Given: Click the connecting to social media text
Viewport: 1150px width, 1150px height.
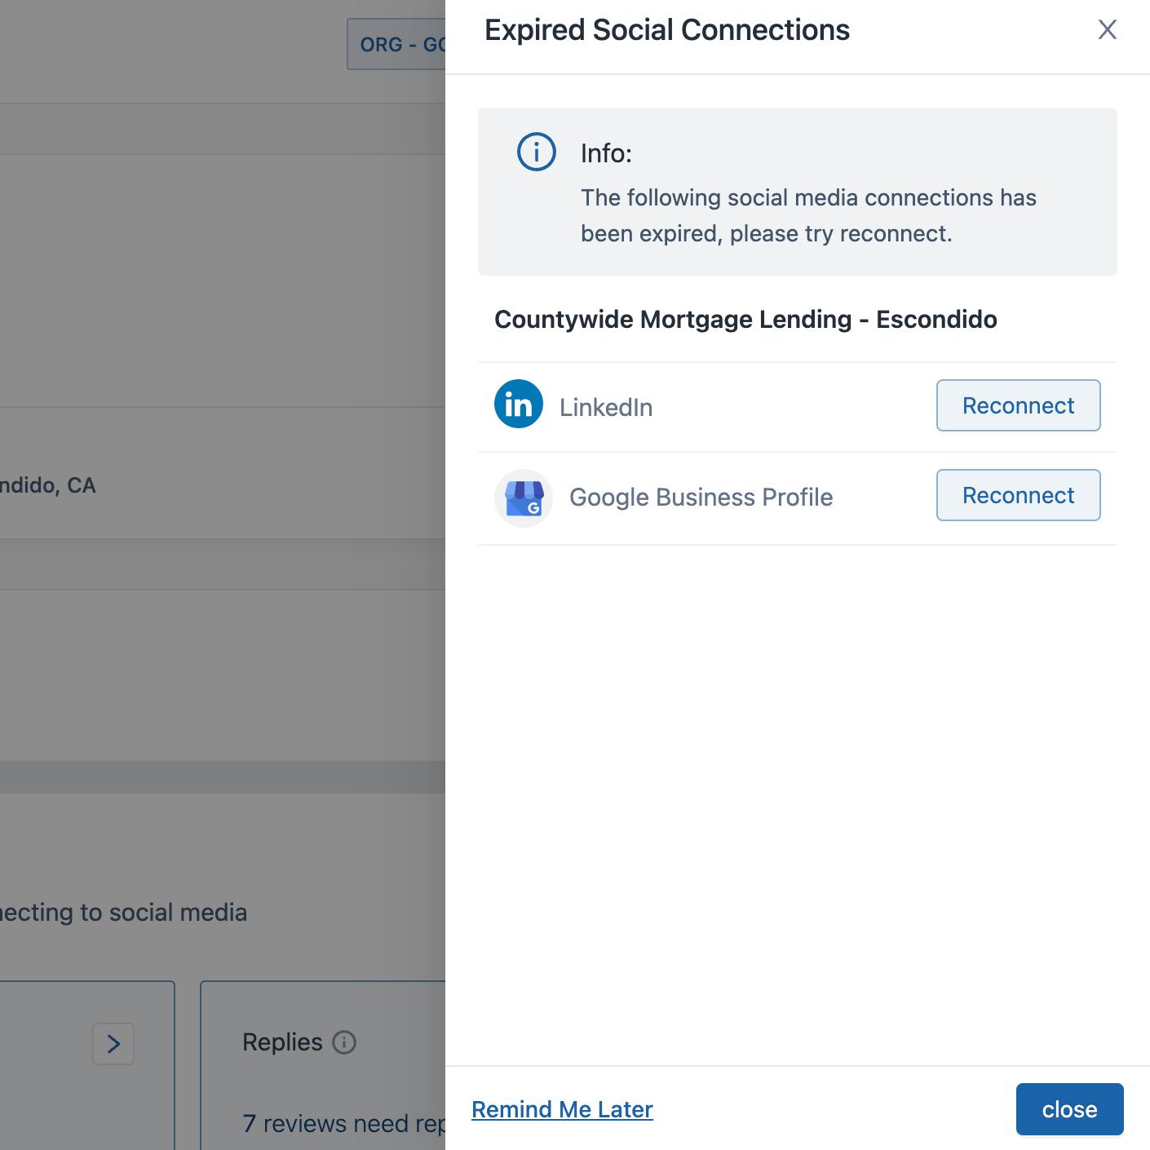Looking at the screenshot, I should [x=123, y=913].
